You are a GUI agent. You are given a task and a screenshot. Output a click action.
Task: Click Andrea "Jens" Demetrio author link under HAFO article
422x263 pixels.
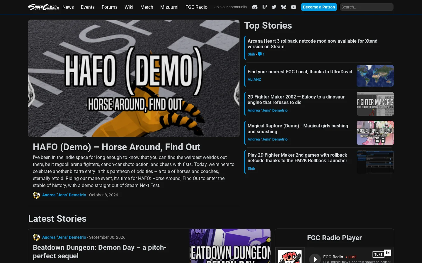64,195
